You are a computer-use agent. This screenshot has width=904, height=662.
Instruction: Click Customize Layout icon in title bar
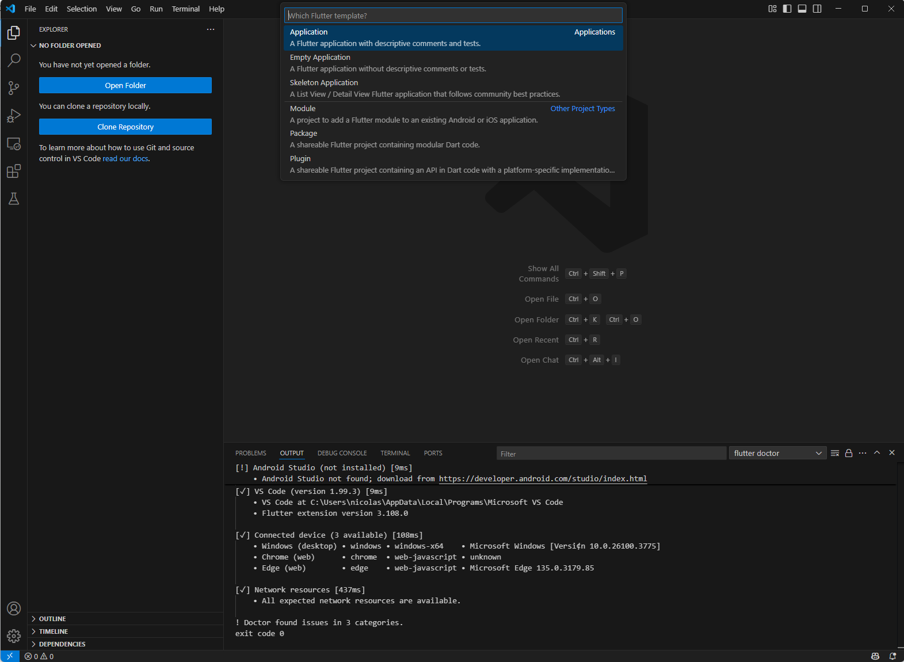pyautogui.click(x=772, y=9)
